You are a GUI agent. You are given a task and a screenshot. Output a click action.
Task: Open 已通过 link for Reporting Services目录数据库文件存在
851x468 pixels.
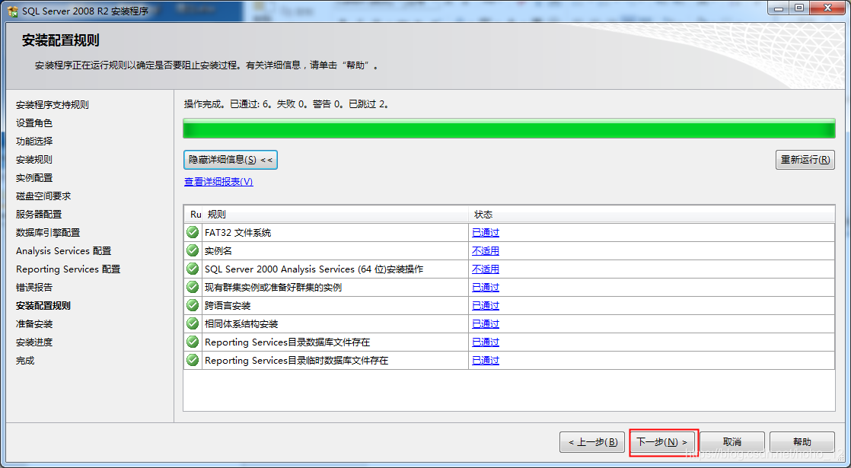click(x=486, y=342)
